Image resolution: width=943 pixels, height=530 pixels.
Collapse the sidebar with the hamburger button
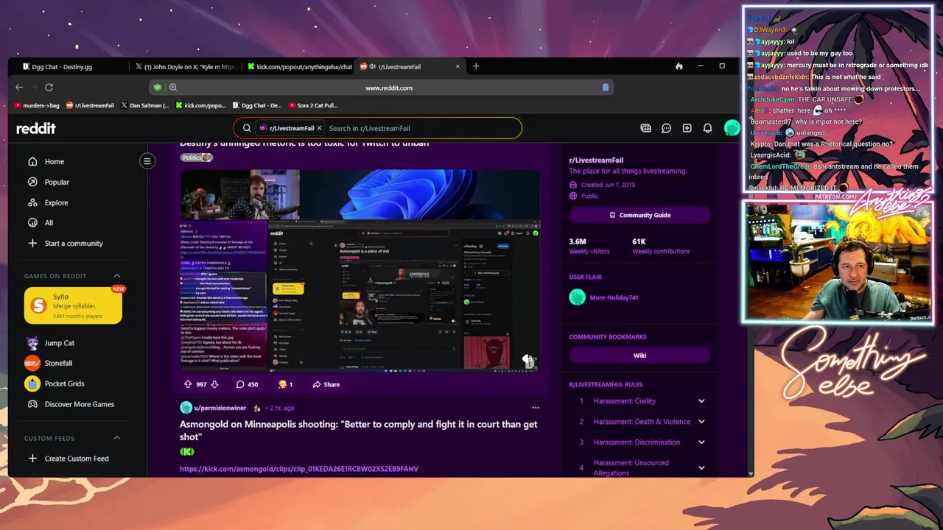click(x=147, y=161)
